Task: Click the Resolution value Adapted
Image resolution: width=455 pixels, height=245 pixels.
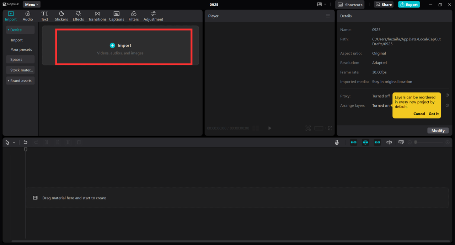Action: pos(379,63)
